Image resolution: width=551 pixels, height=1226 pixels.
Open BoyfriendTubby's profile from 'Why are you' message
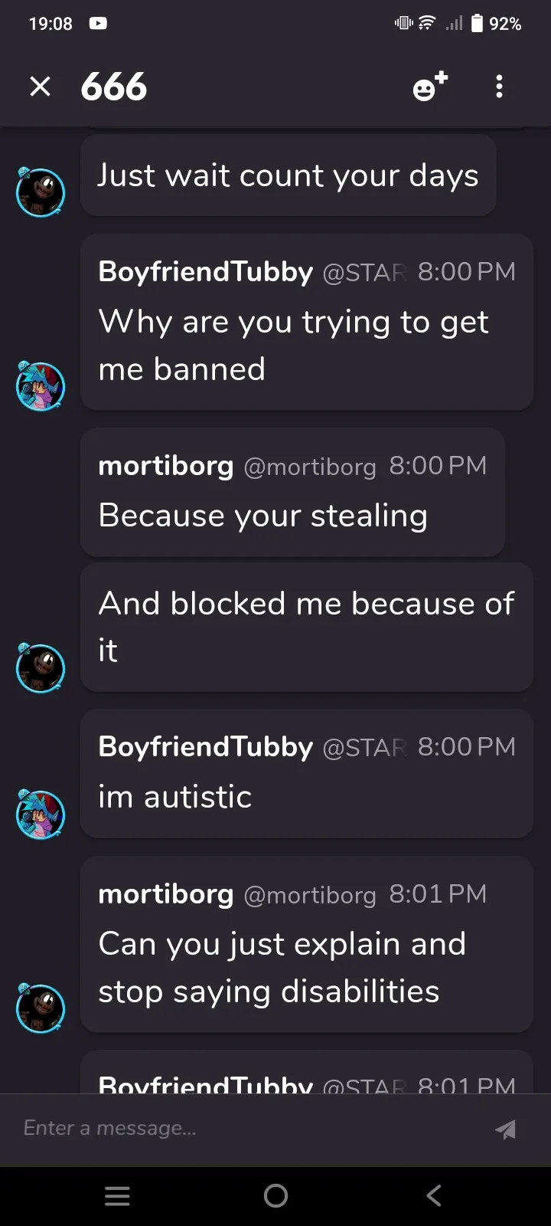pyautogui.click(x=205, y=272)
